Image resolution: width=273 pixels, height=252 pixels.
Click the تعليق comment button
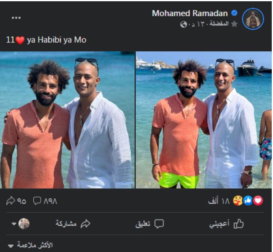[x=149, y=224]
